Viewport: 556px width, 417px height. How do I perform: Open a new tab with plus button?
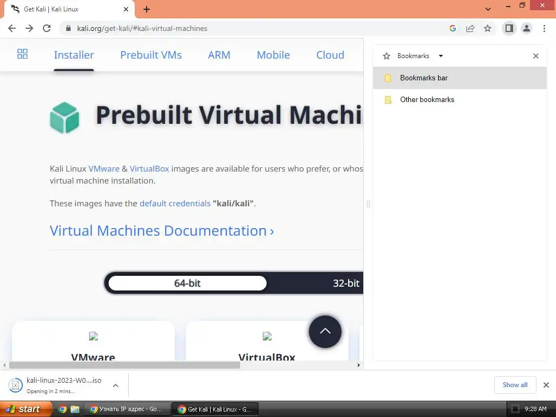click(147, 9)
